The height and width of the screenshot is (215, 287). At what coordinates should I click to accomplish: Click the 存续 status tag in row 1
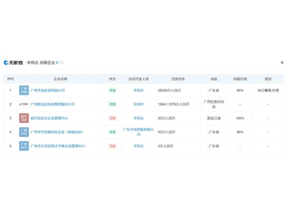[x=112, y=90]
